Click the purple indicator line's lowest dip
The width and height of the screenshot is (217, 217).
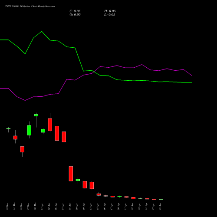click(25, 100)
